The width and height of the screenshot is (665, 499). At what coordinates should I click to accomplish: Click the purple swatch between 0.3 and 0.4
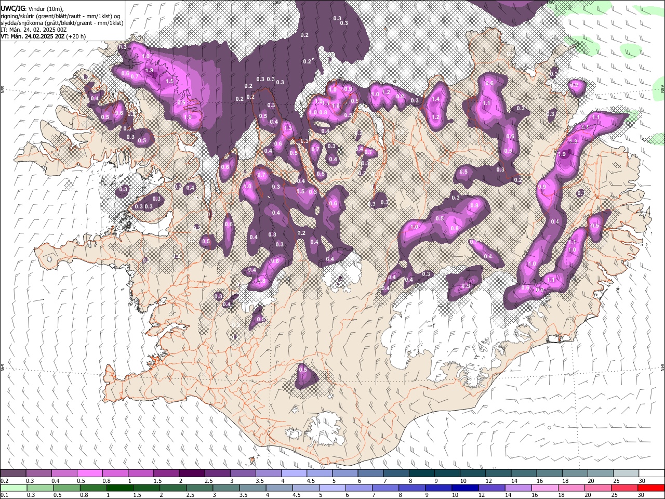[38, 474]
